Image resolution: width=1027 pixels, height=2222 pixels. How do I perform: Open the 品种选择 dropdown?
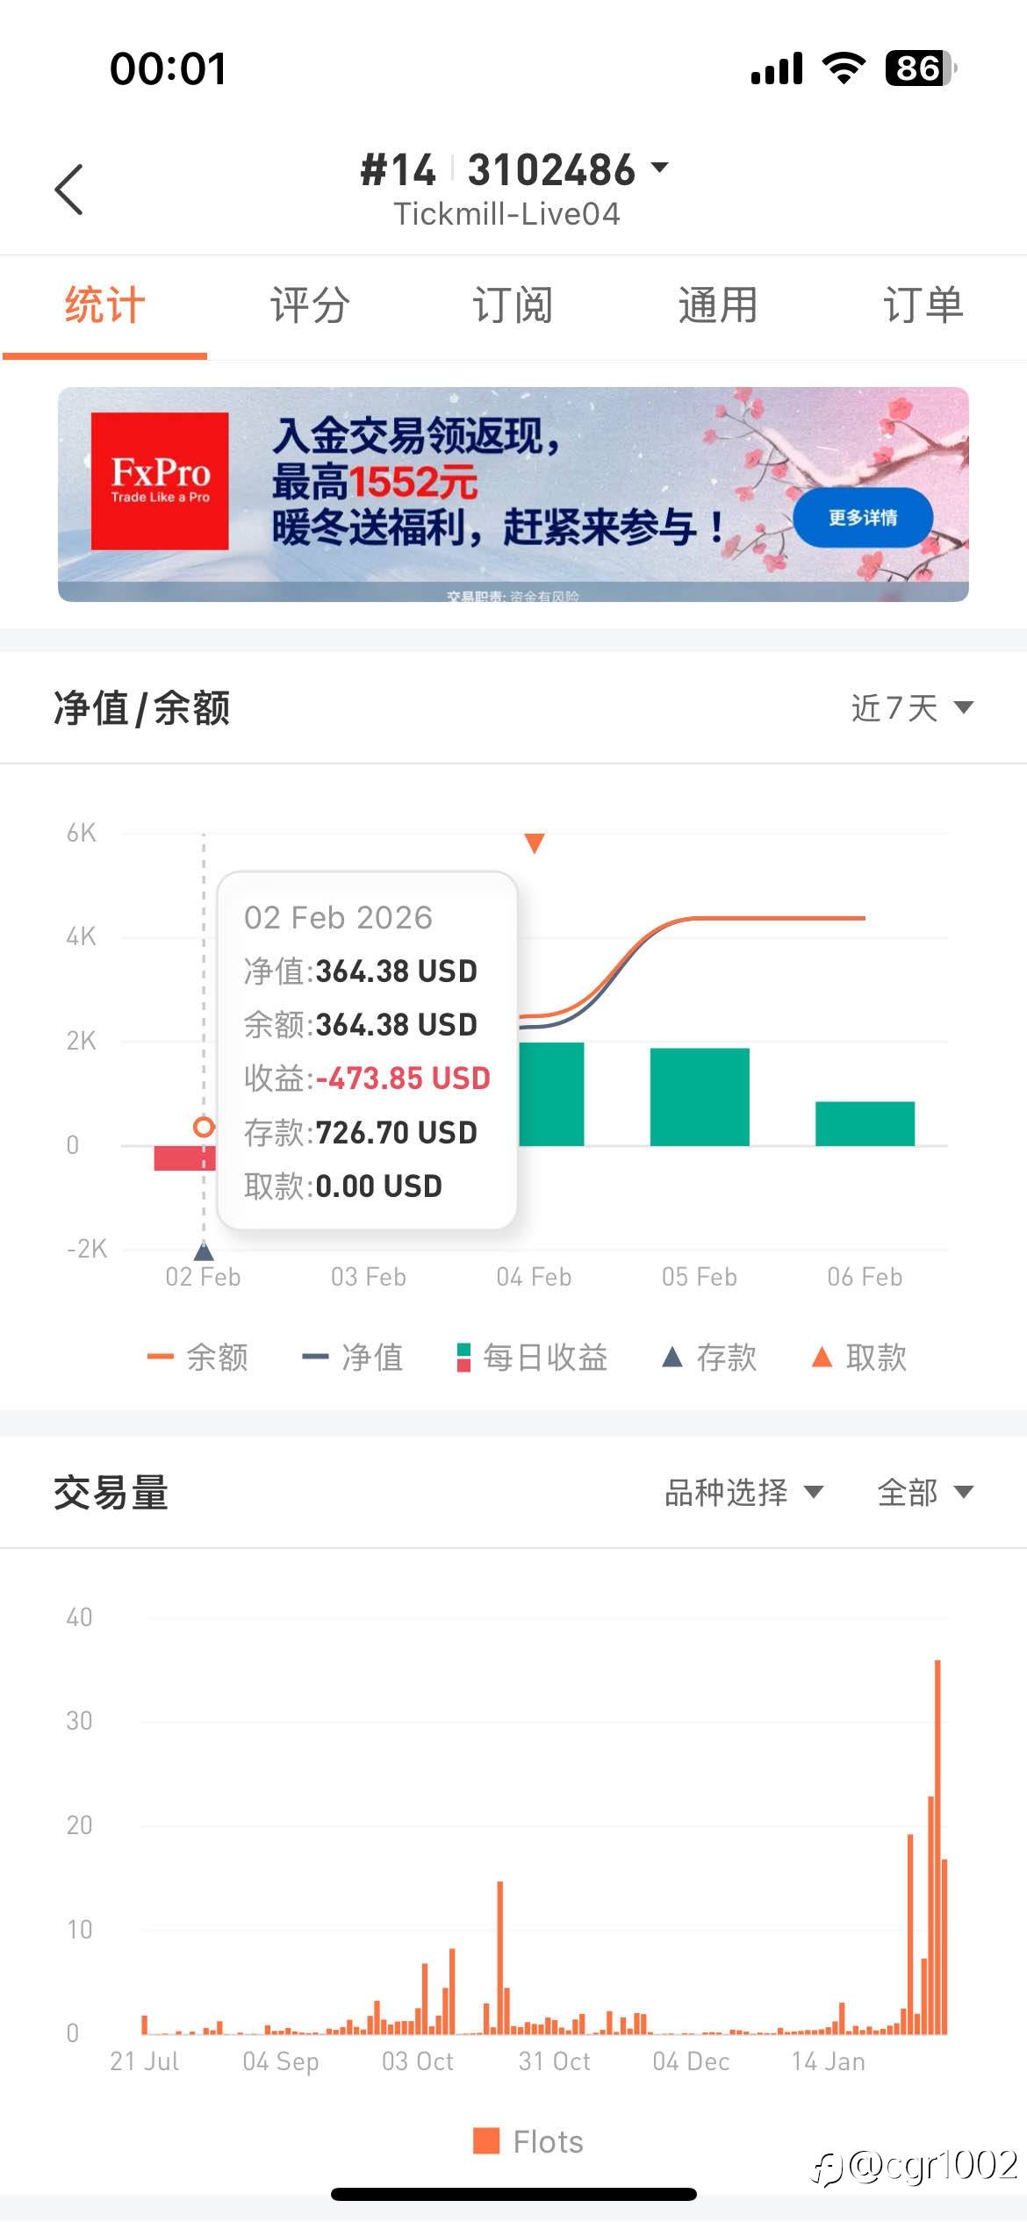(x=743, y=1492)
